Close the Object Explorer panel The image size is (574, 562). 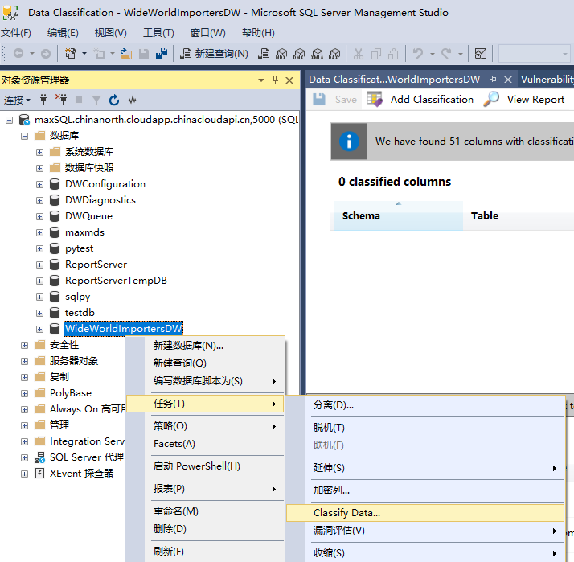click(289, 80)
